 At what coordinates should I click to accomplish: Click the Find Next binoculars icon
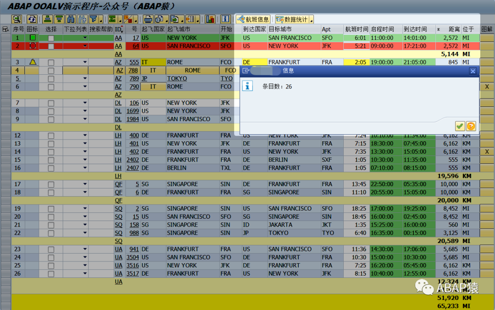click(x=82, y=19)
